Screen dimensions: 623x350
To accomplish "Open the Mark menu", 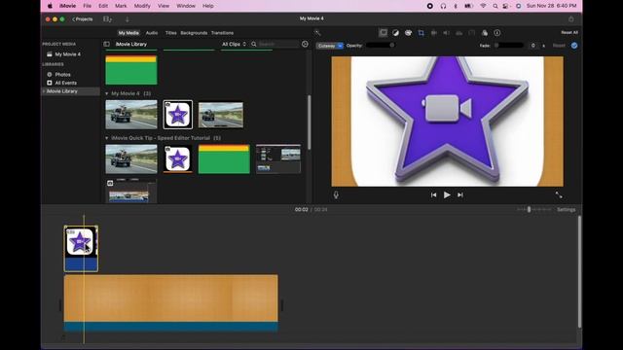I will coord(121,6).
